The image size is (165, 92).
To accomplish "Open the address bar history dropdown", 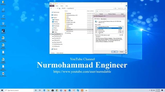I will tap(114, 8).
